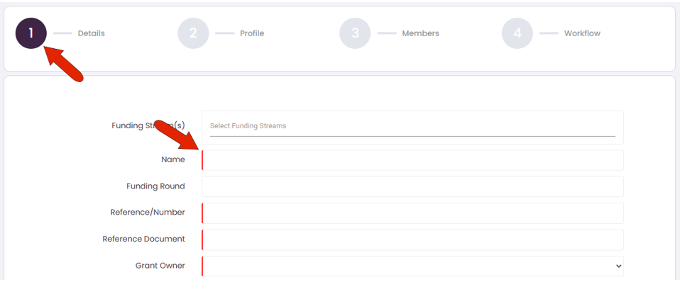Focus the Funding Round text field

pos(412,186)
